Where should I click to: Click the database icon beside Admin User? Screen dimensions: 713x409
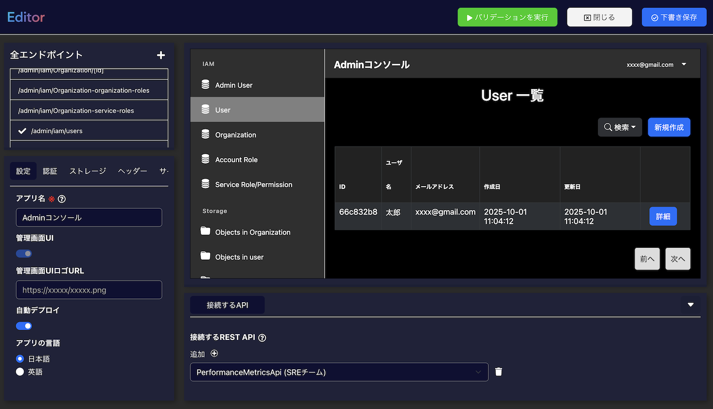(205, 85)
